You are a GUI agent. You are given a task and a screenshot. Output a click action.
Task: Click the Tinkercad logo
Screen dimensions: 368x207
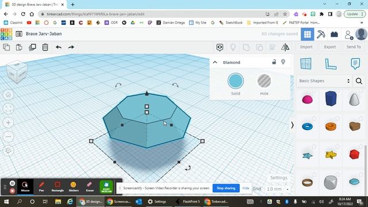pos(6,34)
